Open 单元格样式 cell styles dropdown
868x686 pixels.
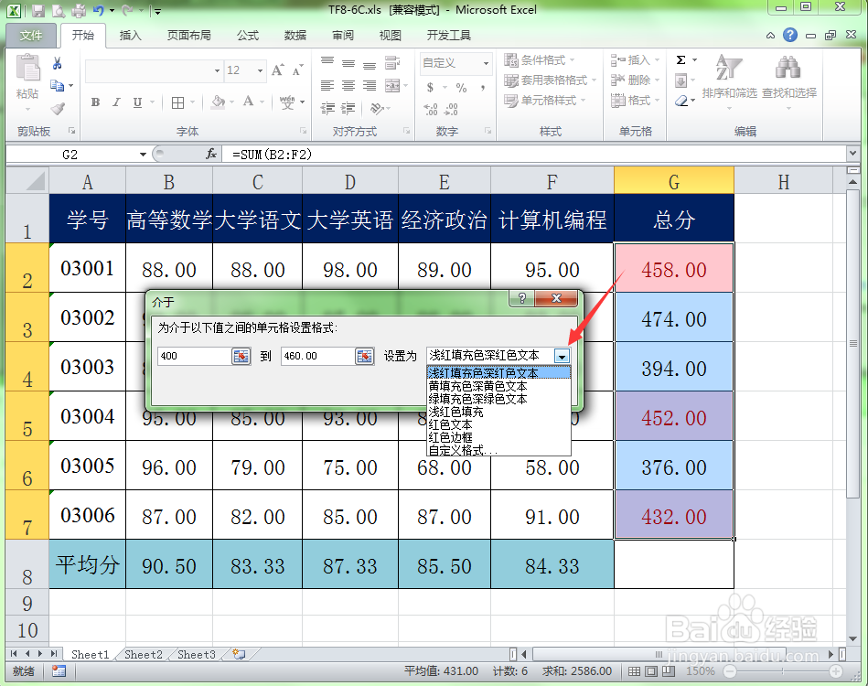pos(545,101)
